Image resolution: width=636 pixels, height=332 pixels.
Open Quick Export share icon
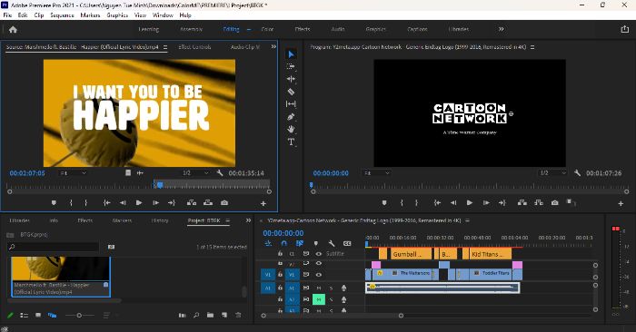tap(625, 29)
